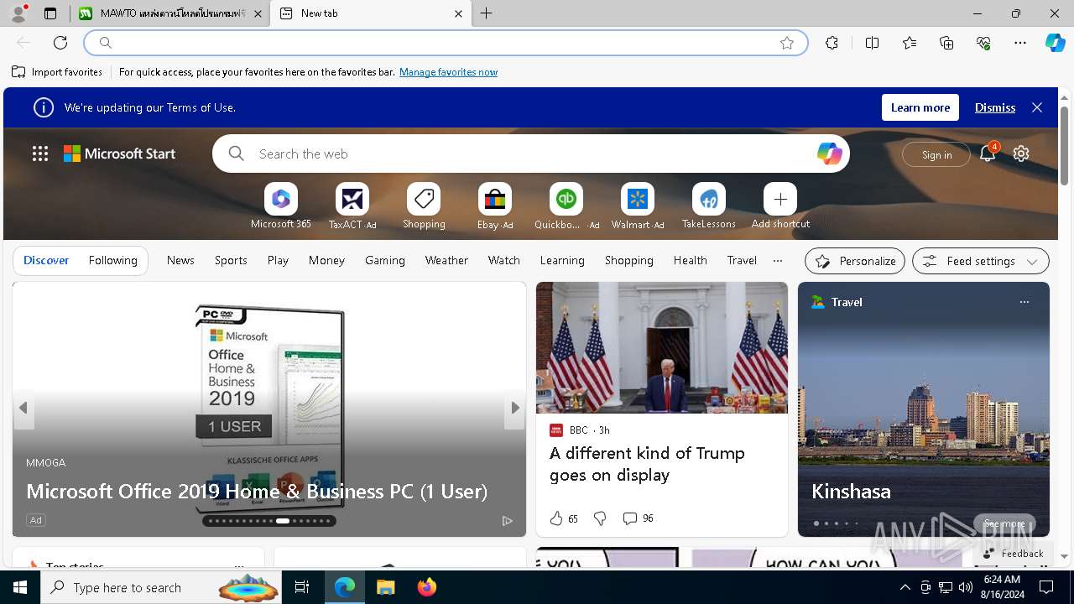
Task: Open the Collections icon
Action: (x=946, y=43)
